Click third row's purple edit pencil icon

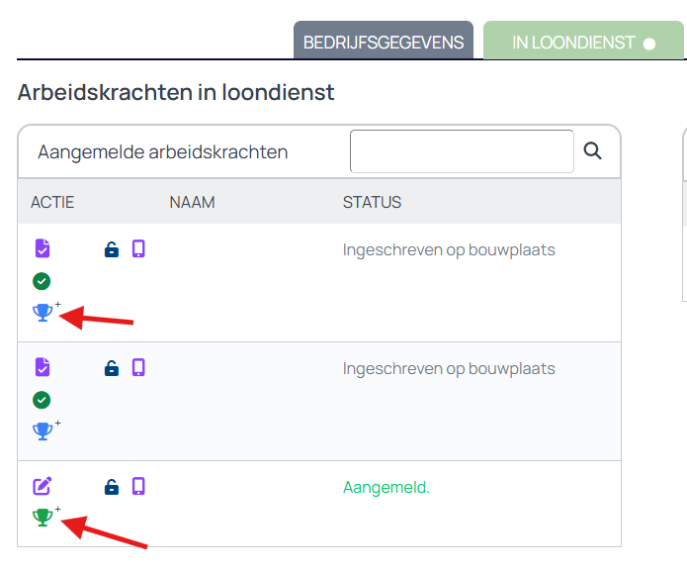pos(42,486)
